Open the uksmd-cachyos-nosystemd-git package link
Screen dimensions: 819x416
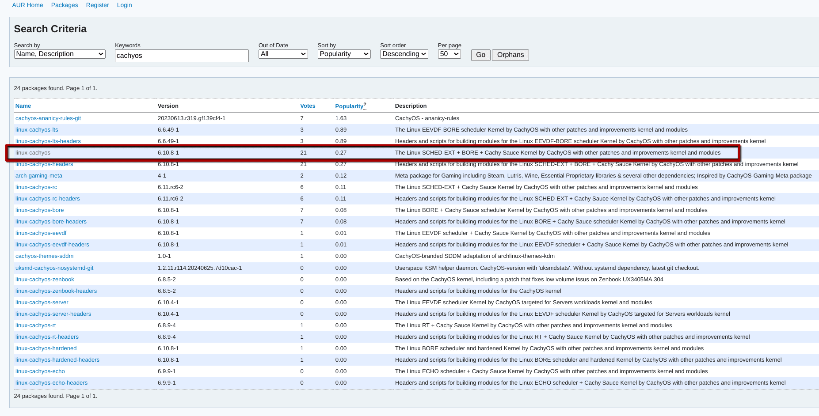(54, 268)
